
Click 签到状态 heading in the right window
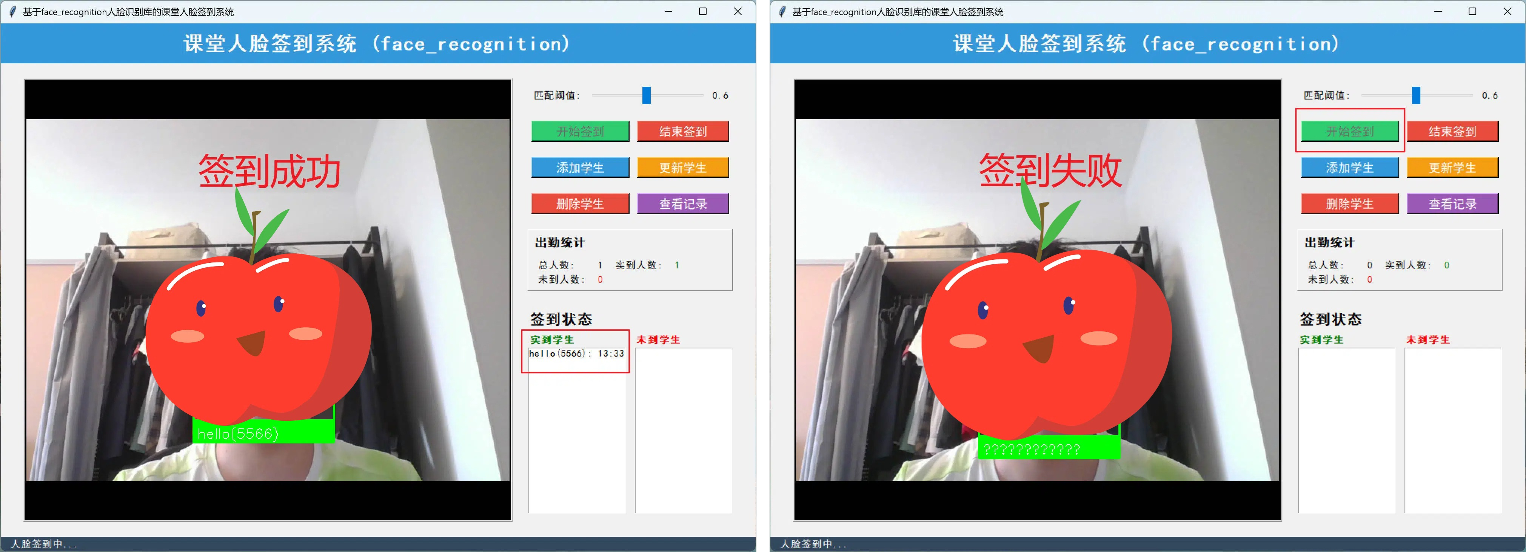(1330, 319)
